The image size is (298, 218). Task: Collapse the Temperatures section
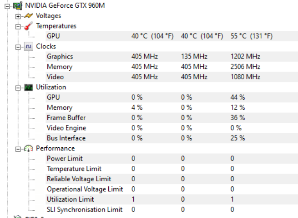18,27
